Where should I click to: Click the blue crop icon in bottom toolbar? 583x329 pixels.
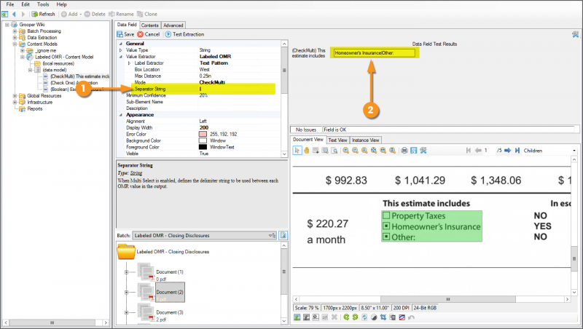(383, 317)
